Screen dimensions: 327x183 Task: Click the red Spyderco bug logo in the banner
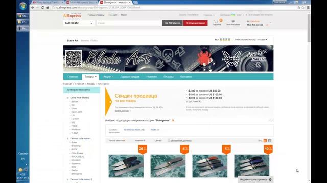coord(204,57)
